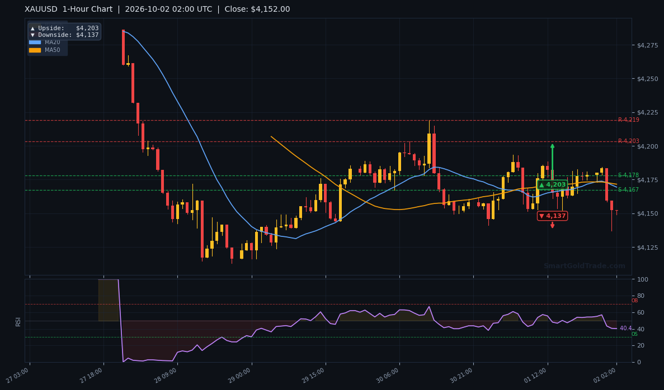This screenshot has height=390, width=664.
Task: Click the RSI axis 60 label
Action: coord(641,312)
